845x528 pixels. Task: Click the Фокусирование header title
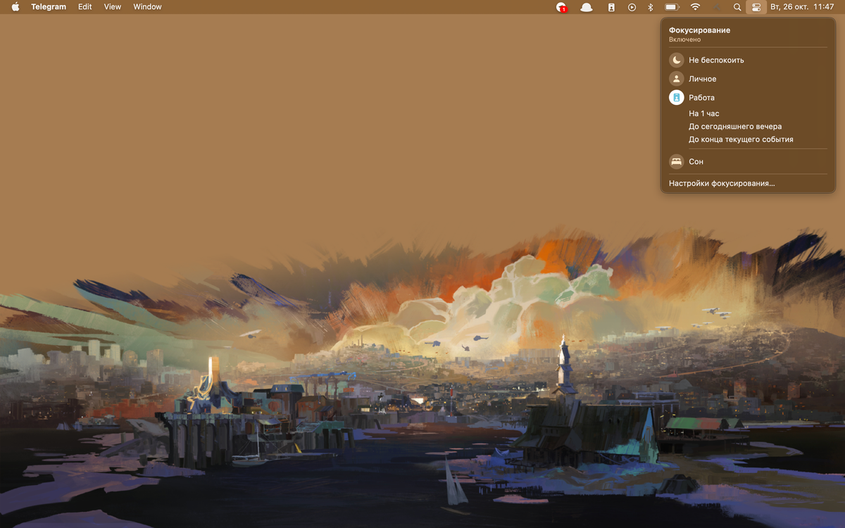pyautogui.click(x=699, y=30)
